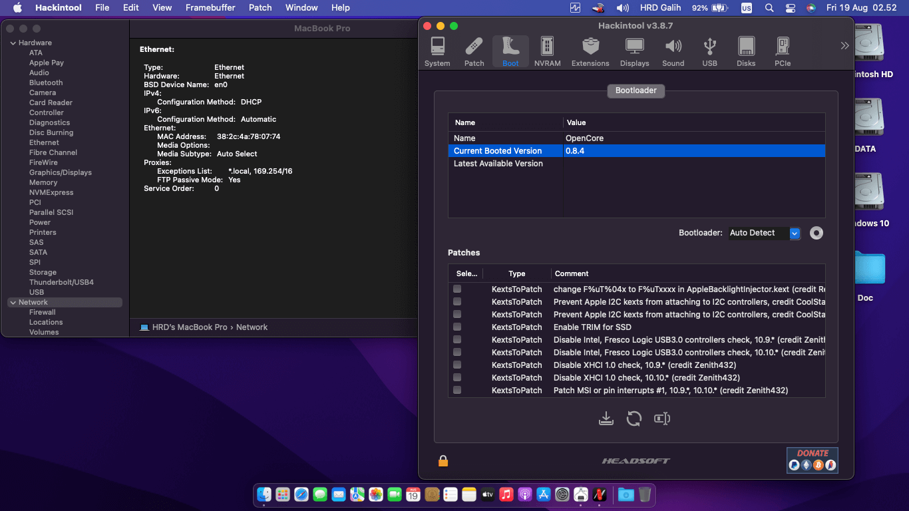
Task: Go to the Sound toolbar section
Action: (x=673, y=52)
